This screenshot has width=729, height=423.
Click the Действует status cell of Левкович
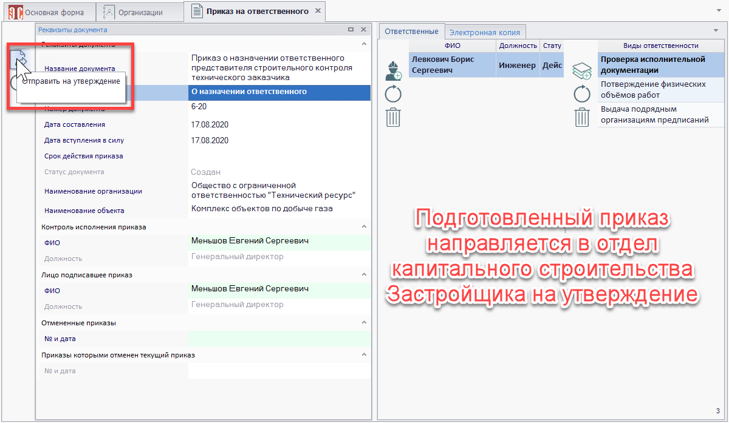tap(552, 65)
